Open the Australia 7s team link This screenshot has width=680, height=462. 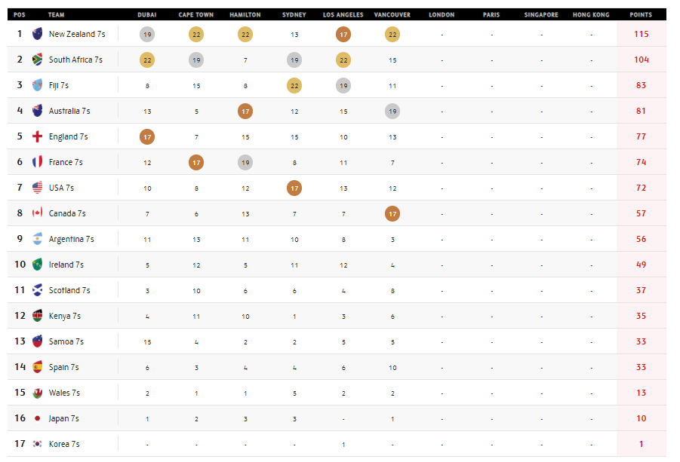[x=69, y=111]
